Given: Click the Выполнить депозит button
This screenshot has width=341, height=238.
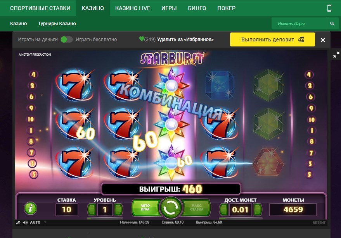Looking at the screenshot, I should click(x=272, y=39).
